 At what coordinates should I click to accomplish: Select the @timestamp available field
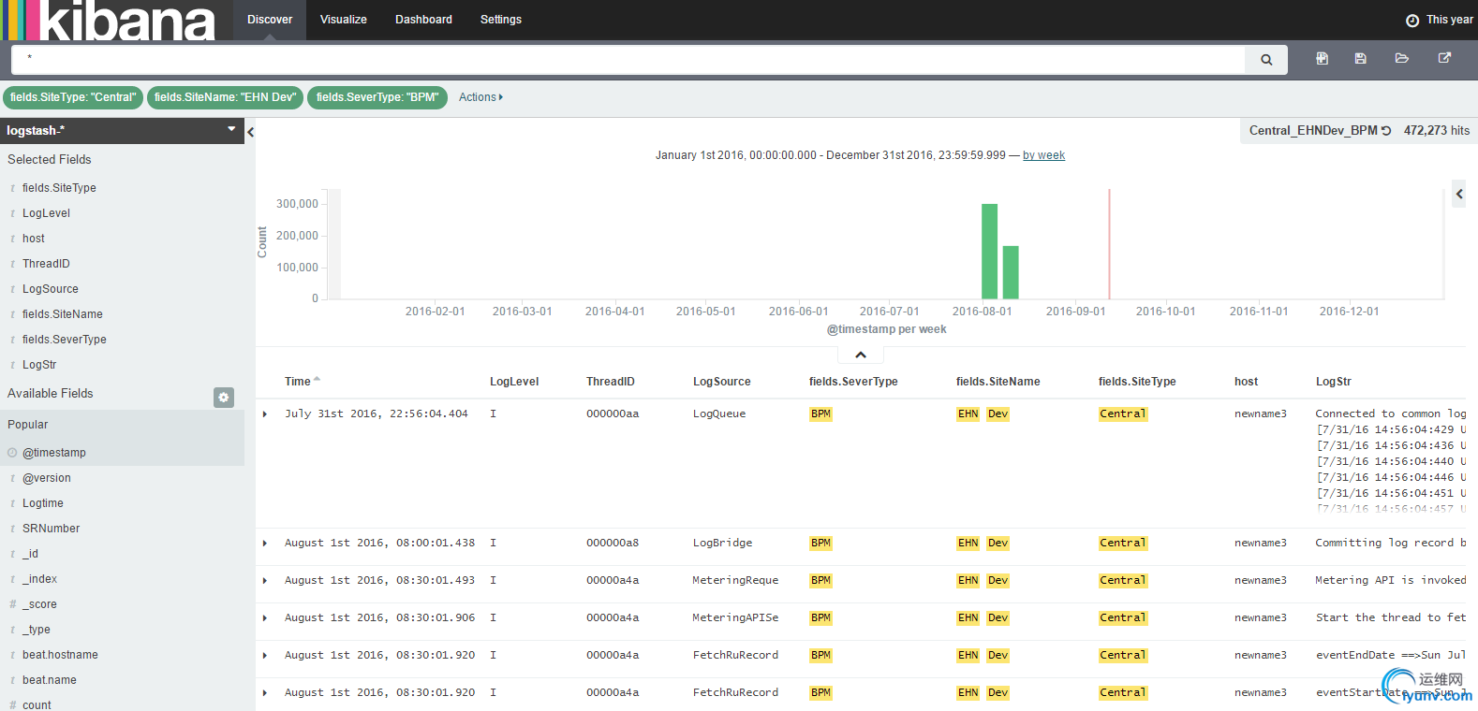54,453
